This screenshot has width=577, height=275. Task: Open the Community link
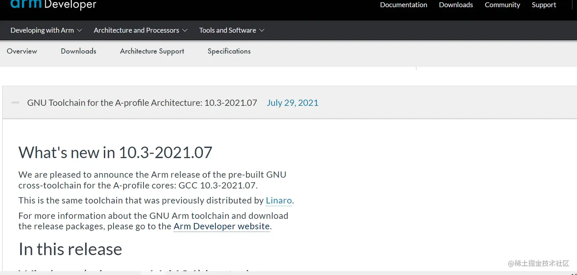502,5
